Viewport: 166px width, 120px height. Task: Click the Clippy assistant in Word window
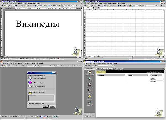(x=76, y=51)
